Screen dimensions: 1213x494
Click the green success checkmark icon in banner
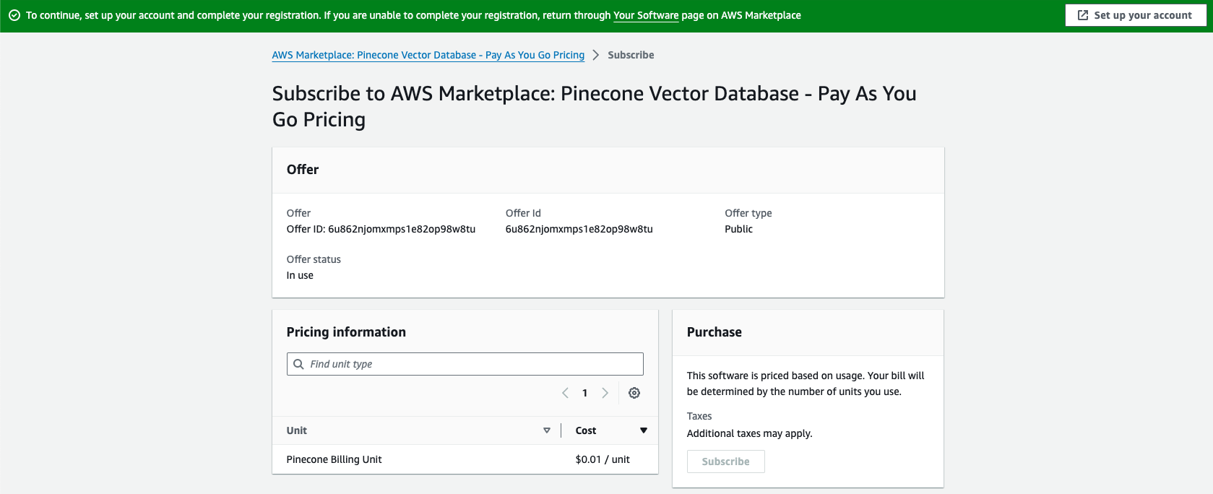pyautogui.click(x=14, y=15)
